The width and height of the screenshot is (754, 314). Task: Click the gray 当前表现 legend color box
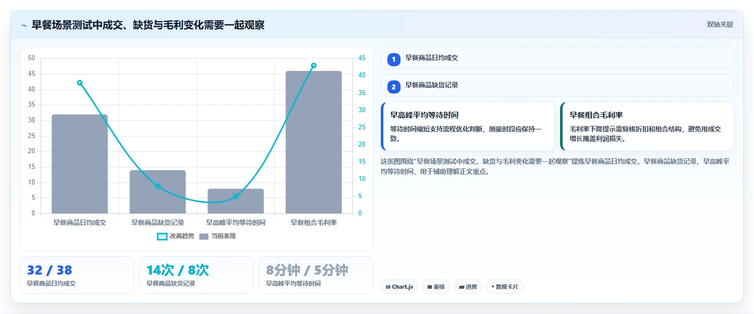pyautogui.click(x=204, y=237)
